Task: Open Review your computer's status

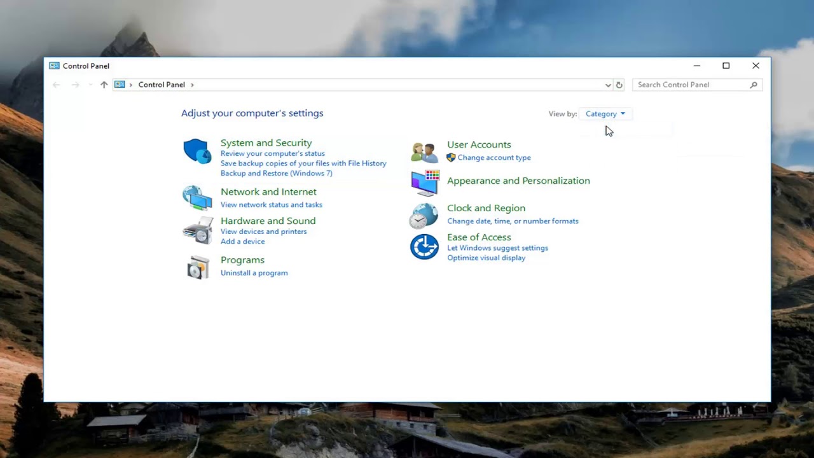Action: 272,153
